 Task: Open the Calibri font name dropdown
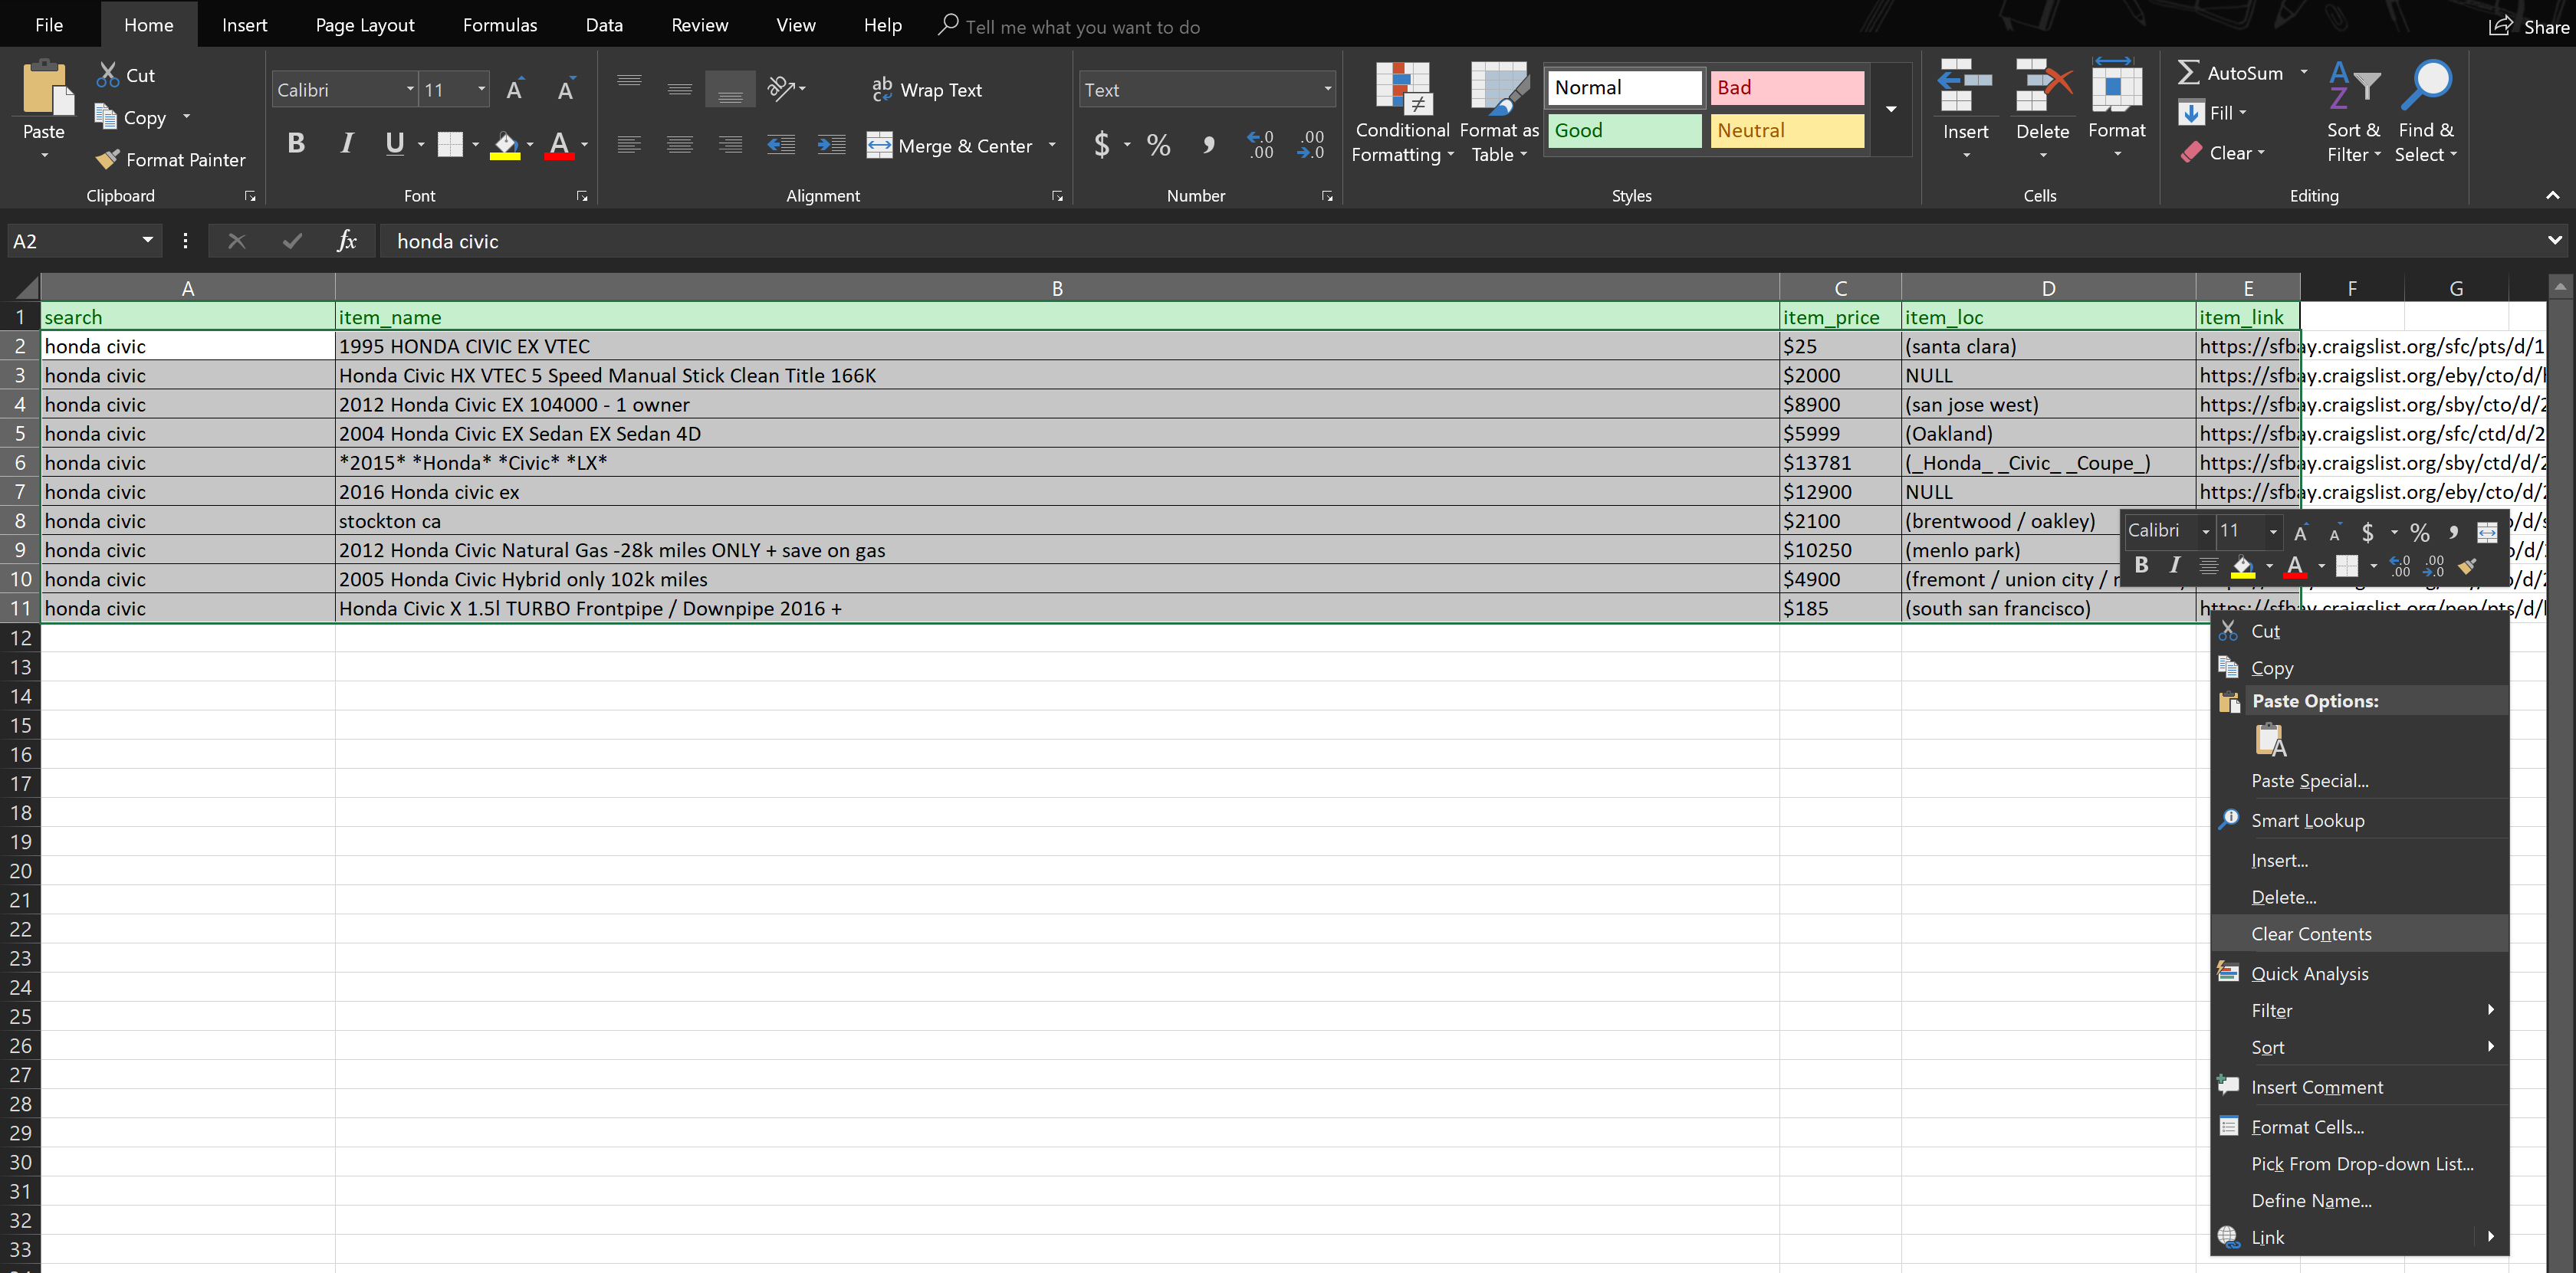point(409,90)
